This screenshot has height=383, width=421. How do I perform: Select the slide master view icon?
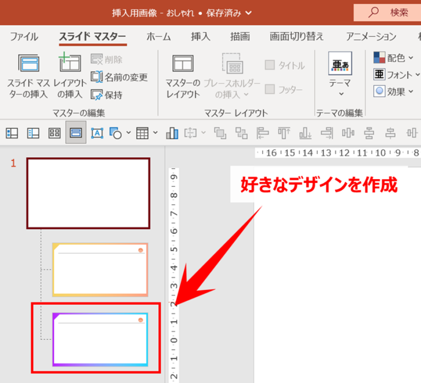coord(76,133)
